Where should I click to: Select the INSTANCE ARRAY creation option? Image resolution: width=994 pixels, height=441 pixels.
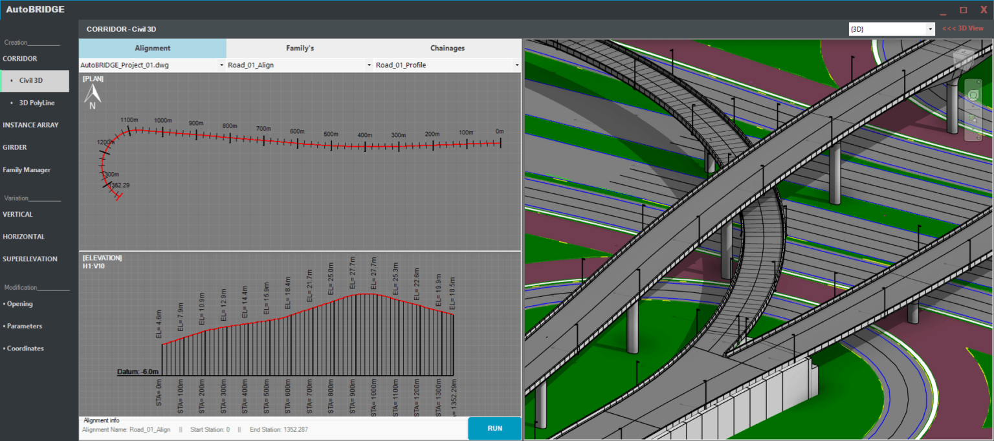tap(31, 125)
